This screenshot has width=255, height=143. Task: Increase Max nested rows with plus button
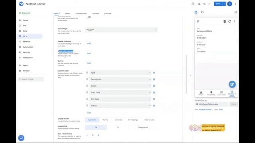tap(98, 135)
